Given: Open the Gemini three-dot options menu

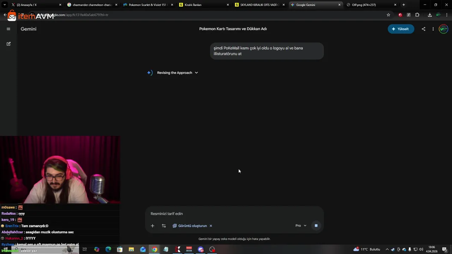Looking at the screenshot, I should pos(433,29).
